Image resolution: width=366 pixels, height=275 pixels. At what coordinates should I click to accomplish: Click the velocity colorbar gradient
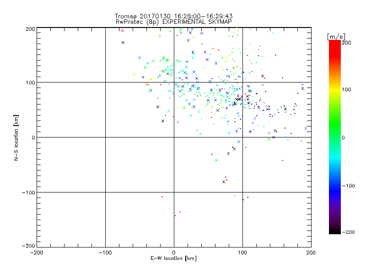point(335,137)
